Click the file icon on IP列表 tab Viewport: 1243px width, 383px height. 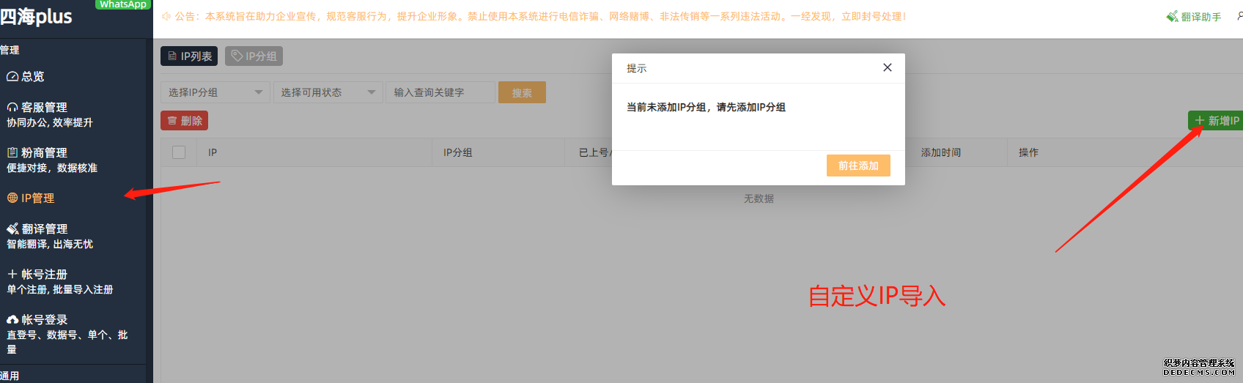[172, 56]
